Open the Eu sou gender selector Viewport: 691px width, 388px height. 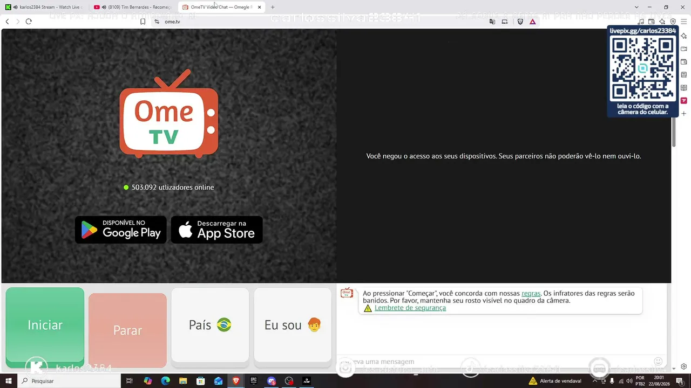293,325
